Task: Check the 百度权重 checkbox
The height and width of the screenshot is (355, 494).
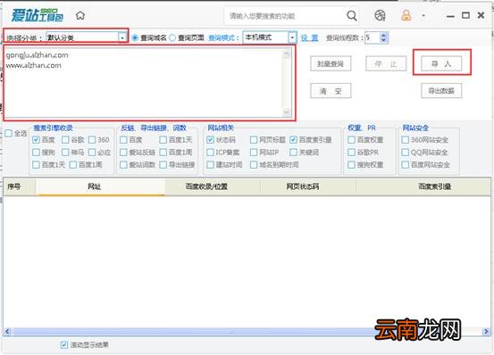Action: coord(351,140)
